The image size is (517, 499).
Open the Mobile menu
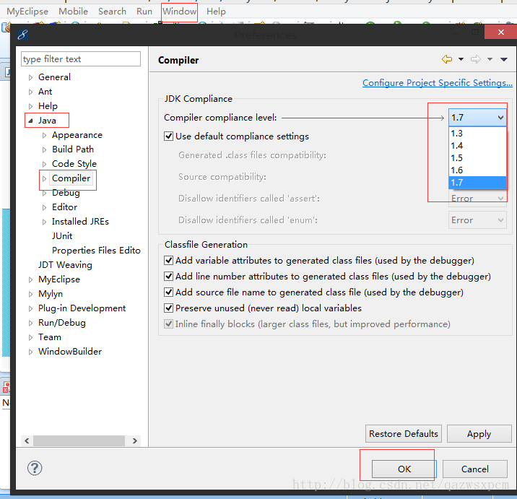coord(73,12)
